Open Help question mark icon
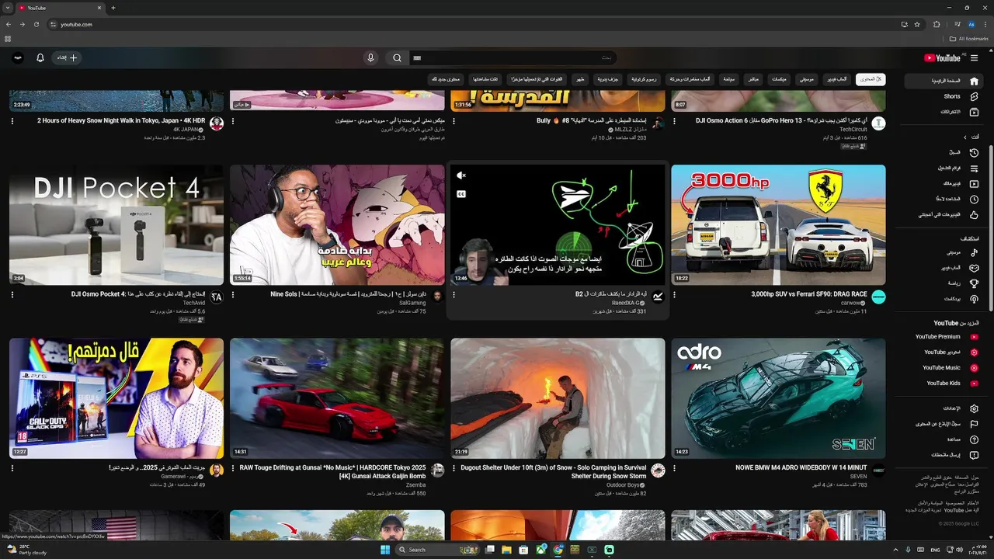The image size is (994, 559). tap(974, 439)
